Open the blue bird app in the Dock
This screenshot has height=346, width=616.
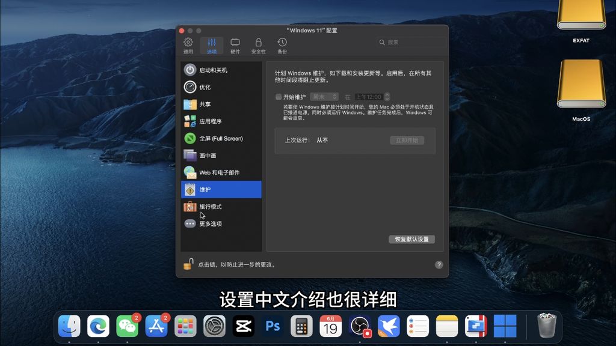pos(389,326)
